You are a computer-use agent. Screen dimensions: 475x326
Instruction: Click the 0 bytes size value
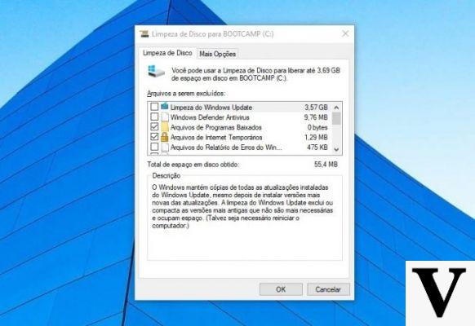click(x=317, y=127)
